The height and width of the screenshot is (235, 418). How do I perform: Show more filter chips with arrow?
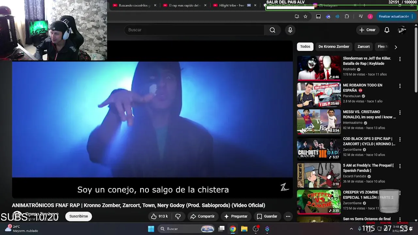coord(395,47)
